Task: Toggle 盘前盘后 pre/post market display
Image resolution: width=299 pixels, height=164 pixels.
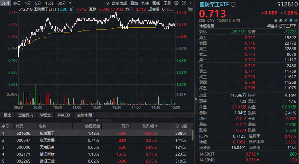Action: click(119, 3)
